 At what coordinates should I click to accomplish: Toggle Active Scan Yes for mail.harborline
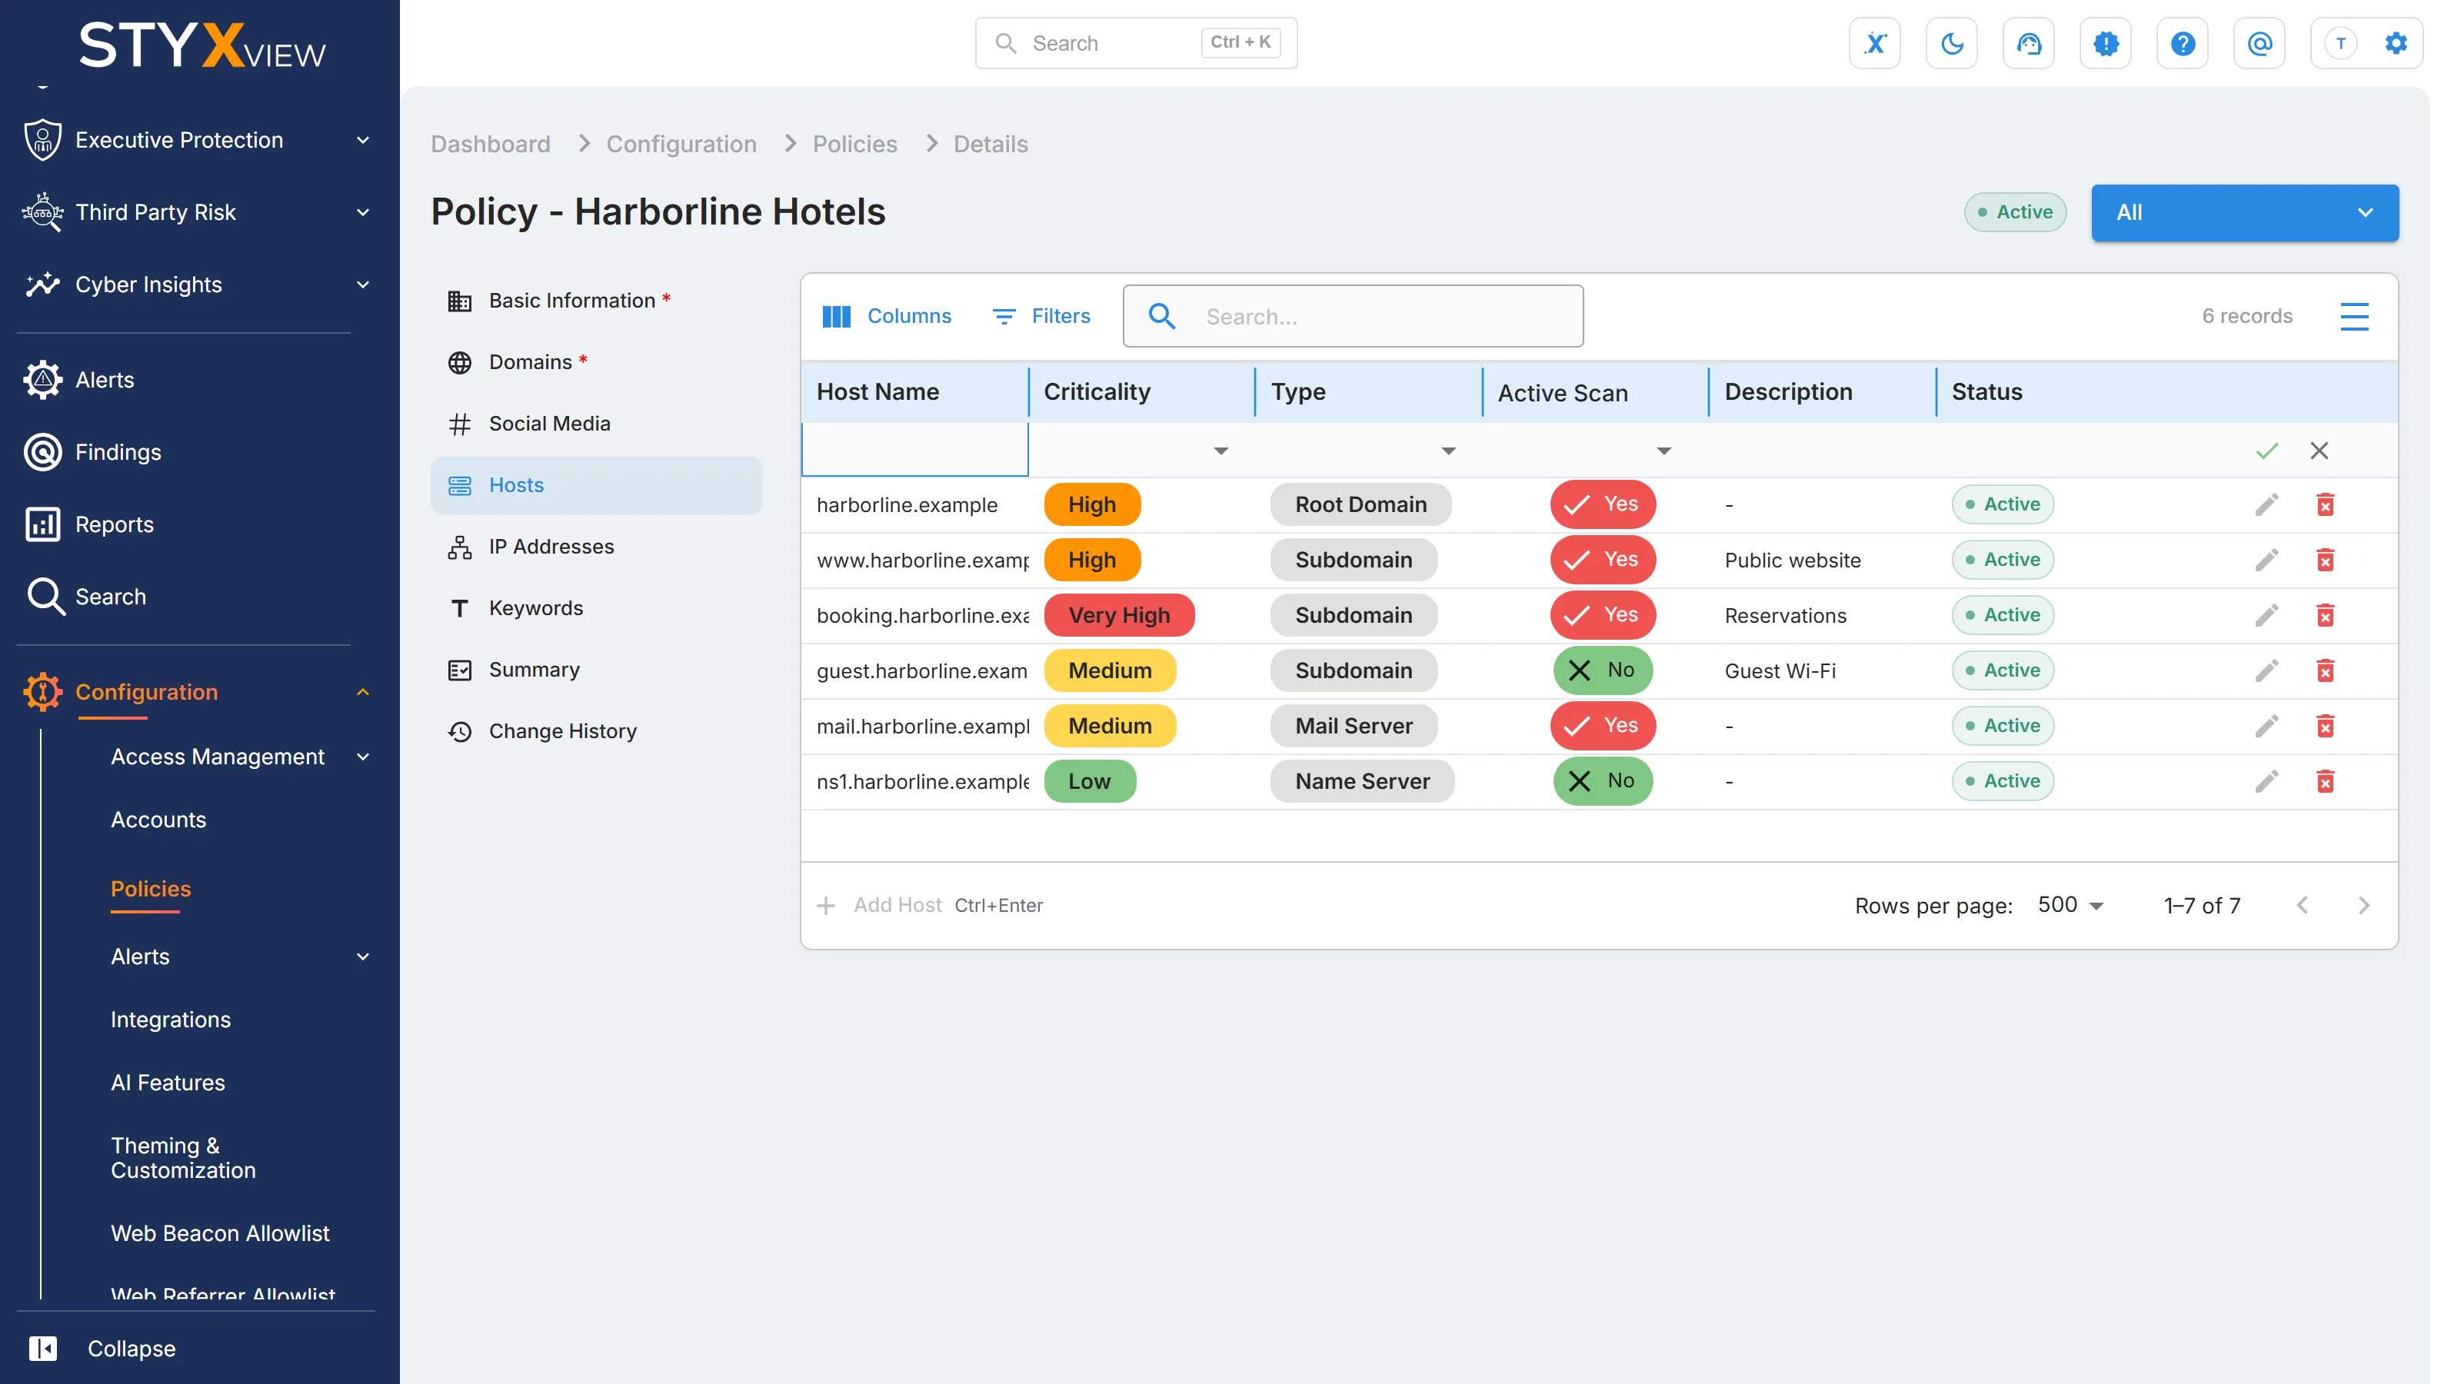pyautogui.click(x=1602, y=726)
